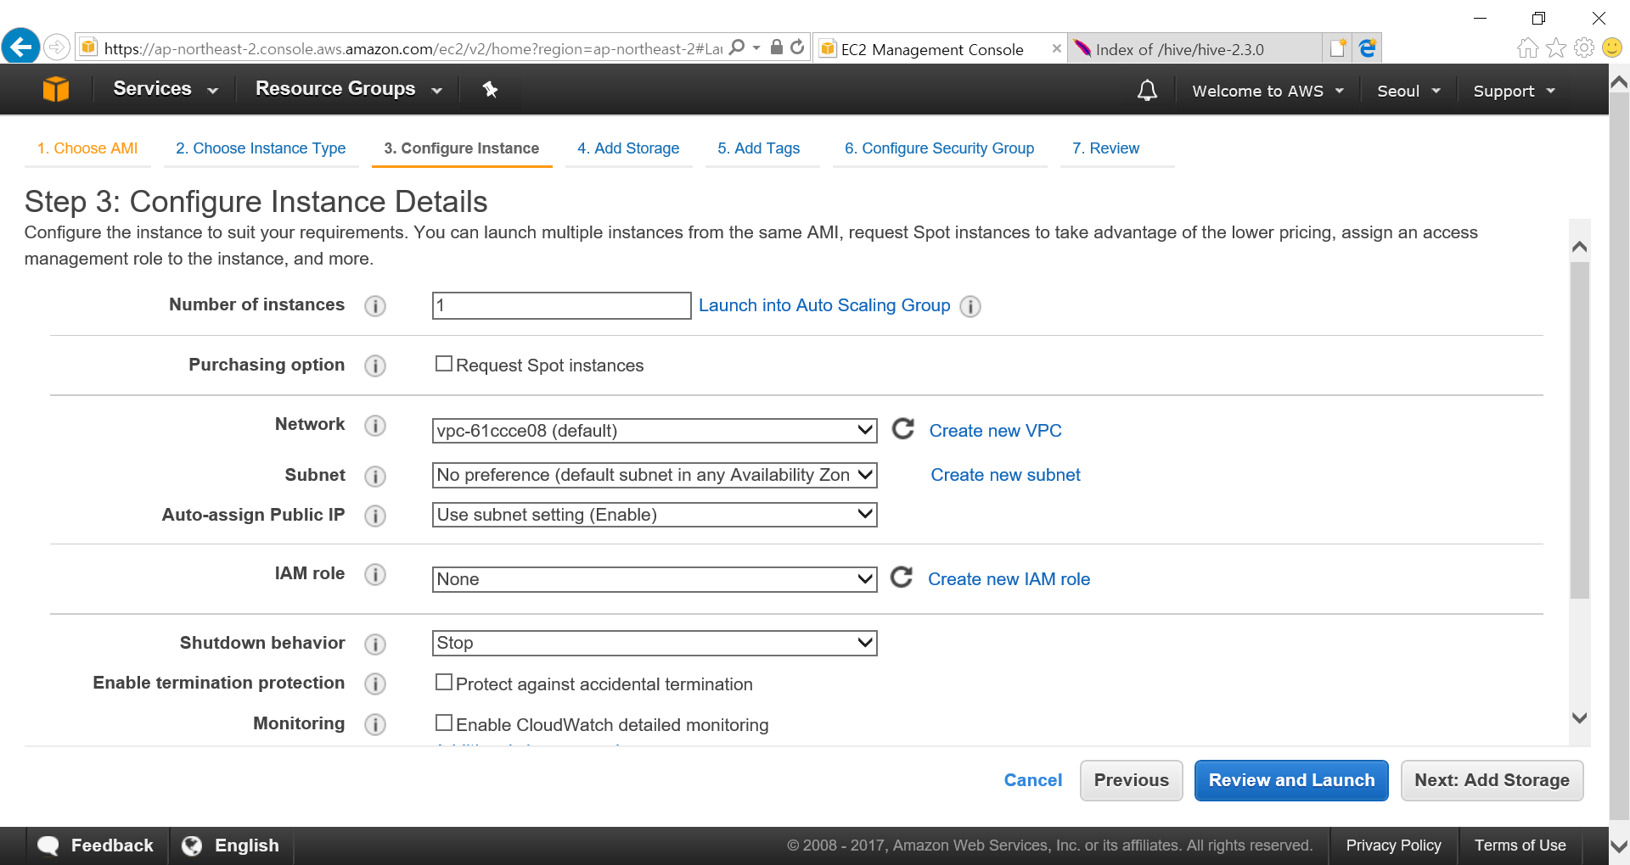Expand the Resource Groups menu
1630x865 pixels.
click(349, 89)
